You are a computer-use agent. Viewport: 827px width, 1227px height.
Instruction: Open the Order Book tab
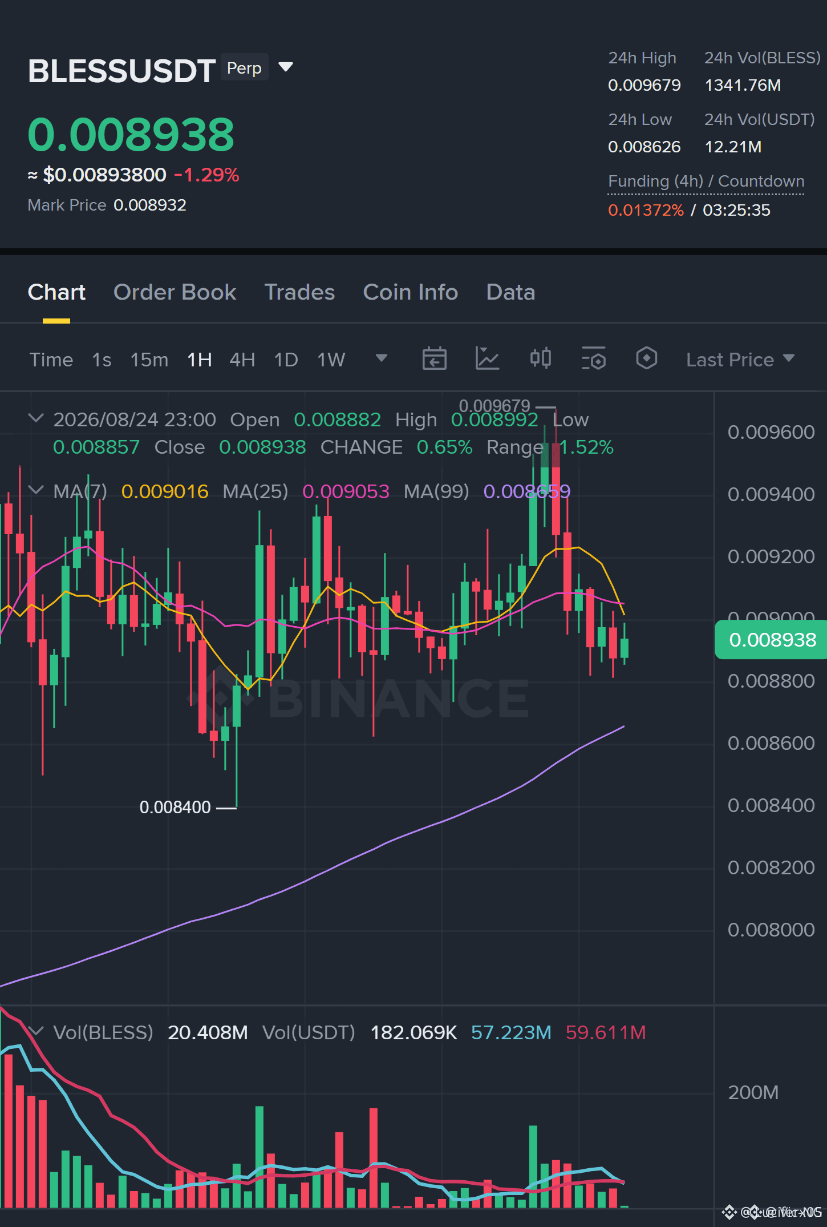click(175, 292)
